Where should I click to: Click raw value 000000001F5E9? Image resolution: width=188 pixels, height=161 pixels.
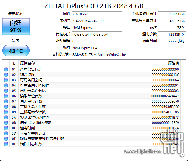[x=166, y=123]
